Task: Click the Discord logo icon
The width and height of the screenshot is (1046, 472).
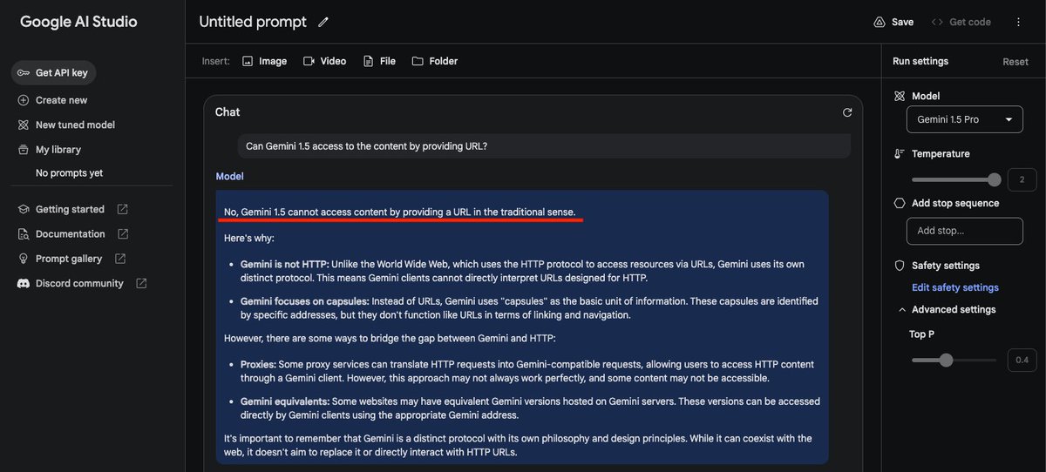Action: click(24, 283)
